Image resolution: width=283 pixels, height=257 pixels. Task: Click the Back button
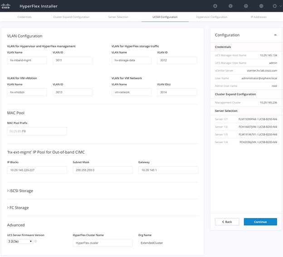[227, 222]
